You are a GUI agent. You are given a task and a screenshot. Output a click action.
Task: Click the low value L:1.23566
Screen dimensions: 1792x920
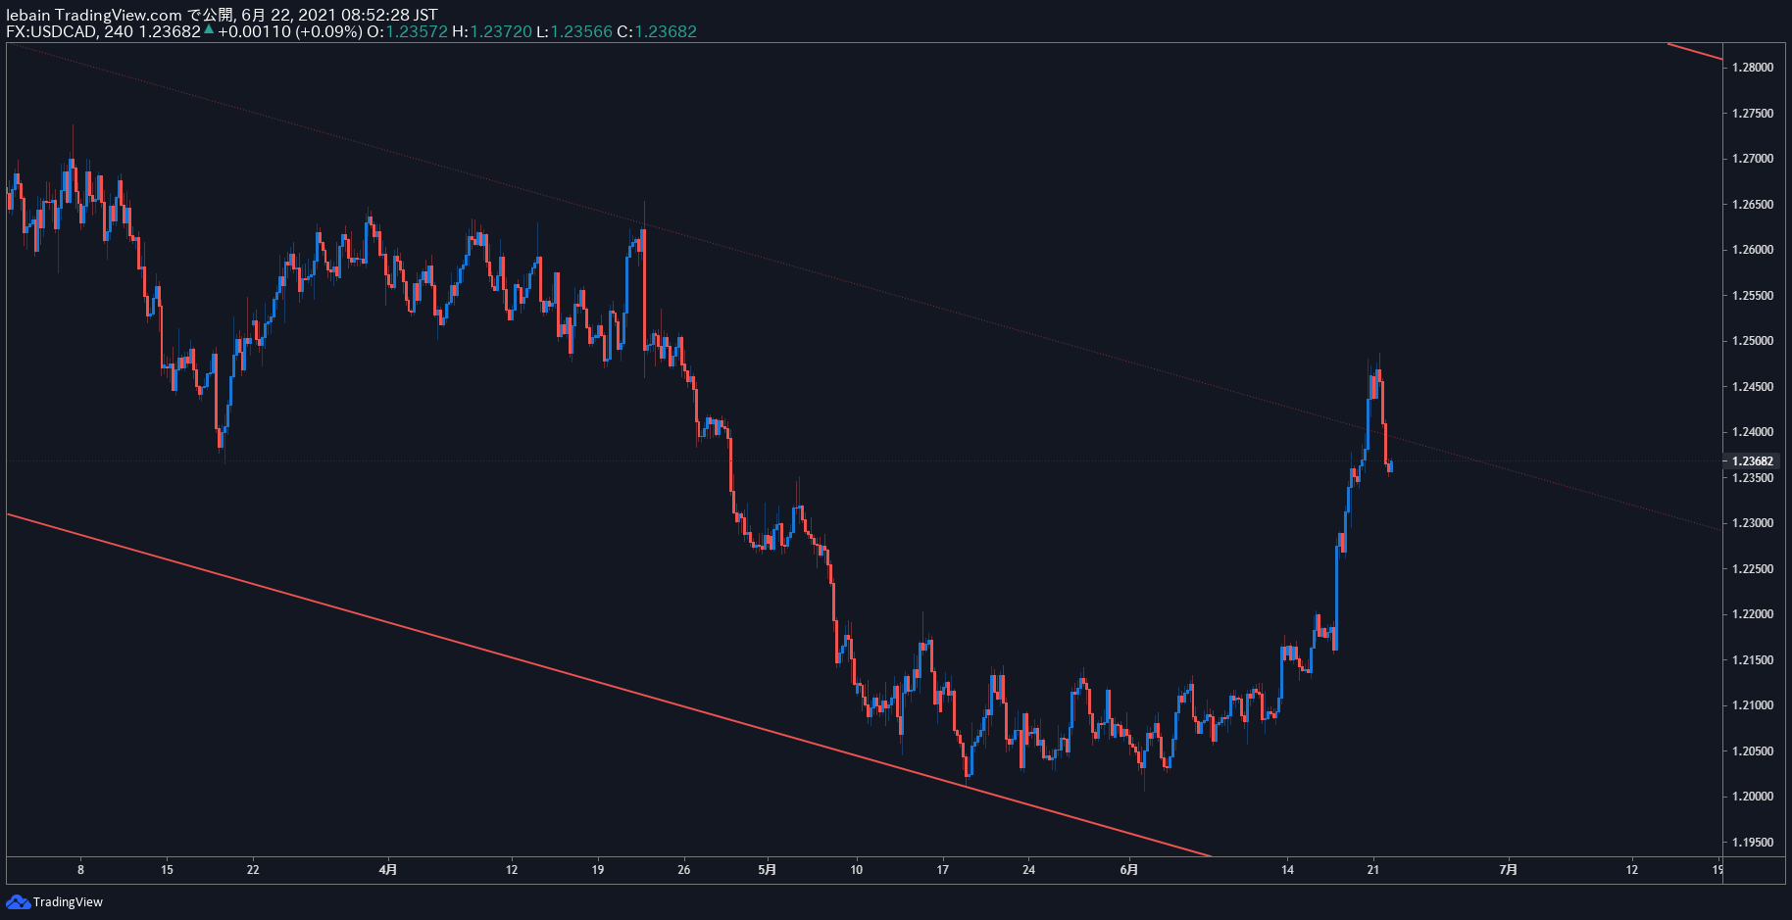click(x=574, y=31)
